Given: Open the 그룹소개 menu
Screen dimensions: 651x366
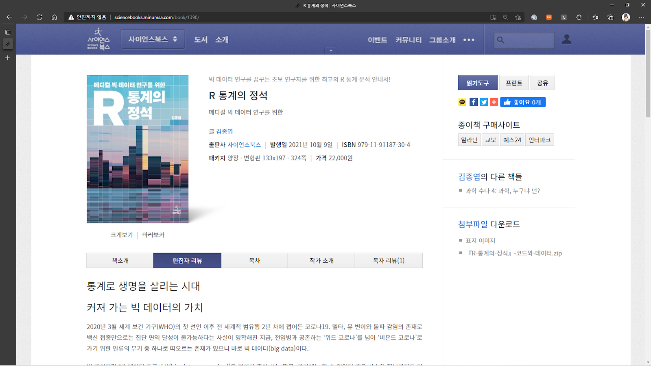Looking at the screenshot, I should (442, 40).
